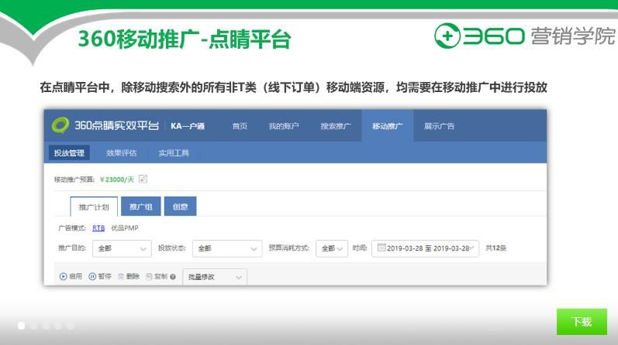The image size is (618, 345).
Task: Click the 暂停 pause icon
Action: click(92, 277)
